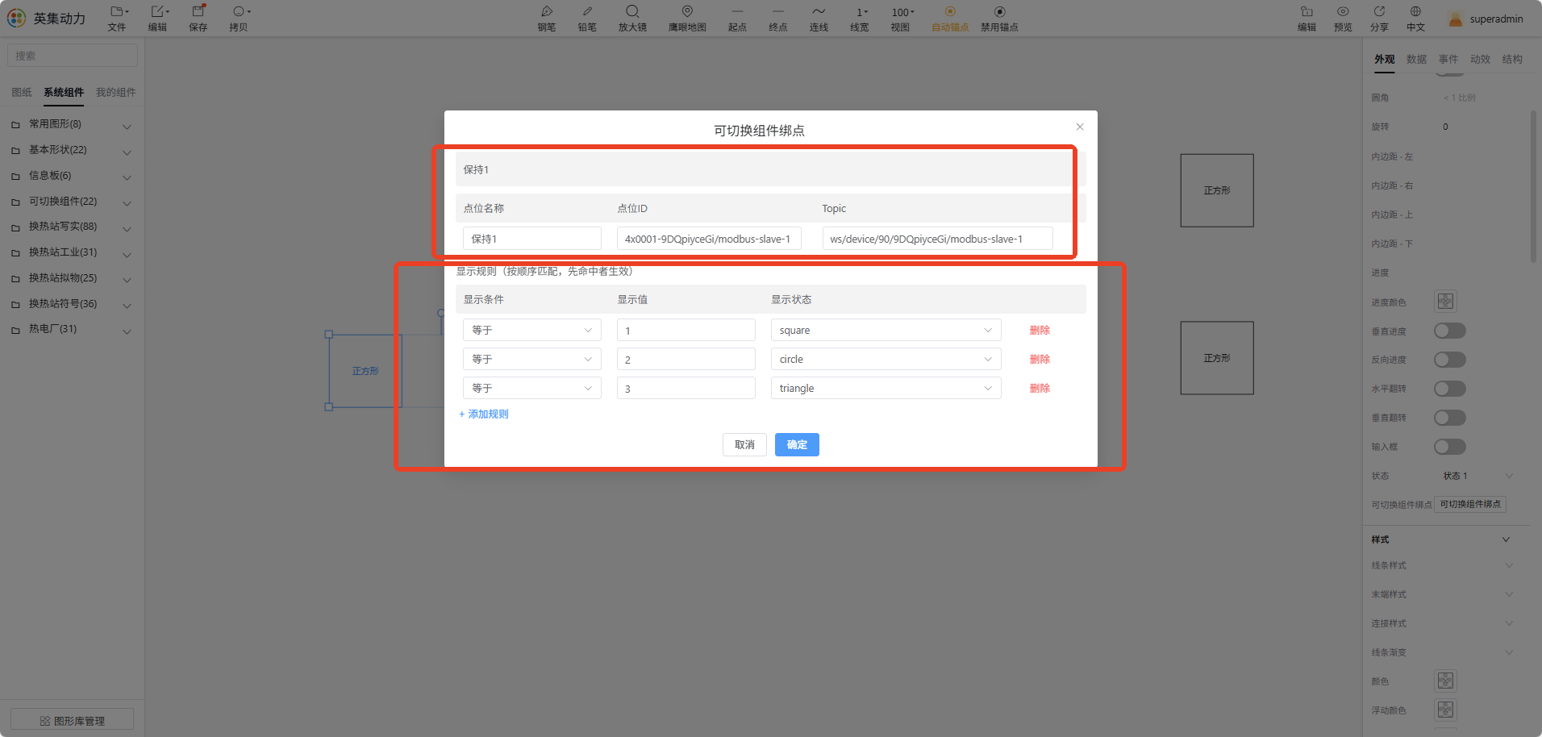The height and width of the screenshot is (737, 1542).
Task: Open 图形库管理 graphics library manager
Action: 73,720
